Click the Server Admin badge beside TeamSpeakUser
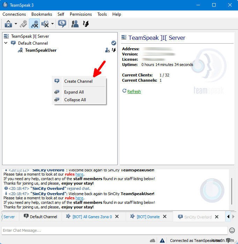This screenshot has width=238, height=244. 107,50
